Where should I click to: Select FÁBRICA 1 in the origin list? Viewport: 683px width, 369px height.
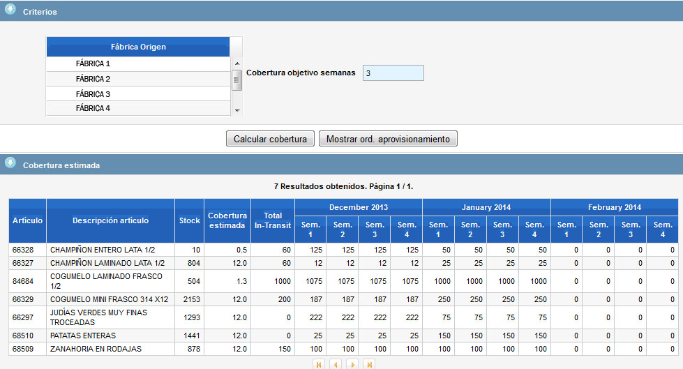click(138, 63)
